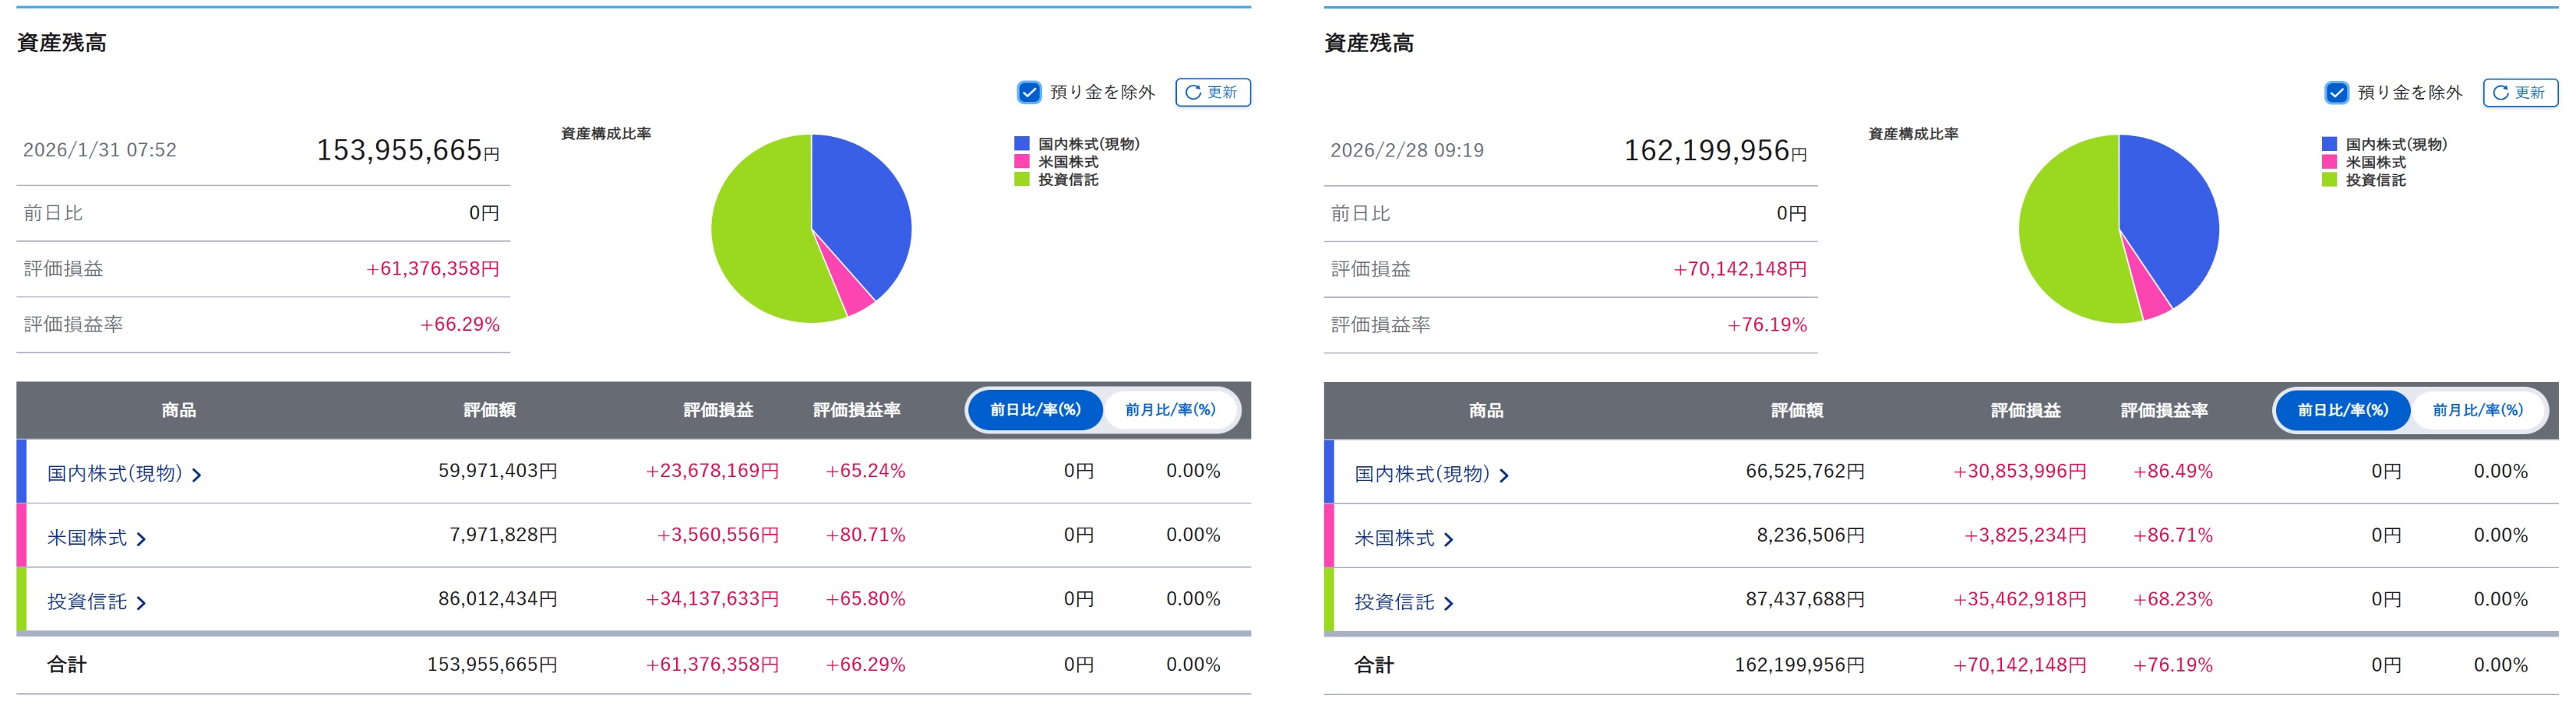2576x726 pixels.
Task: Switch to 前月比/率(%) tab in left table
Action: tap(1169, 410)
